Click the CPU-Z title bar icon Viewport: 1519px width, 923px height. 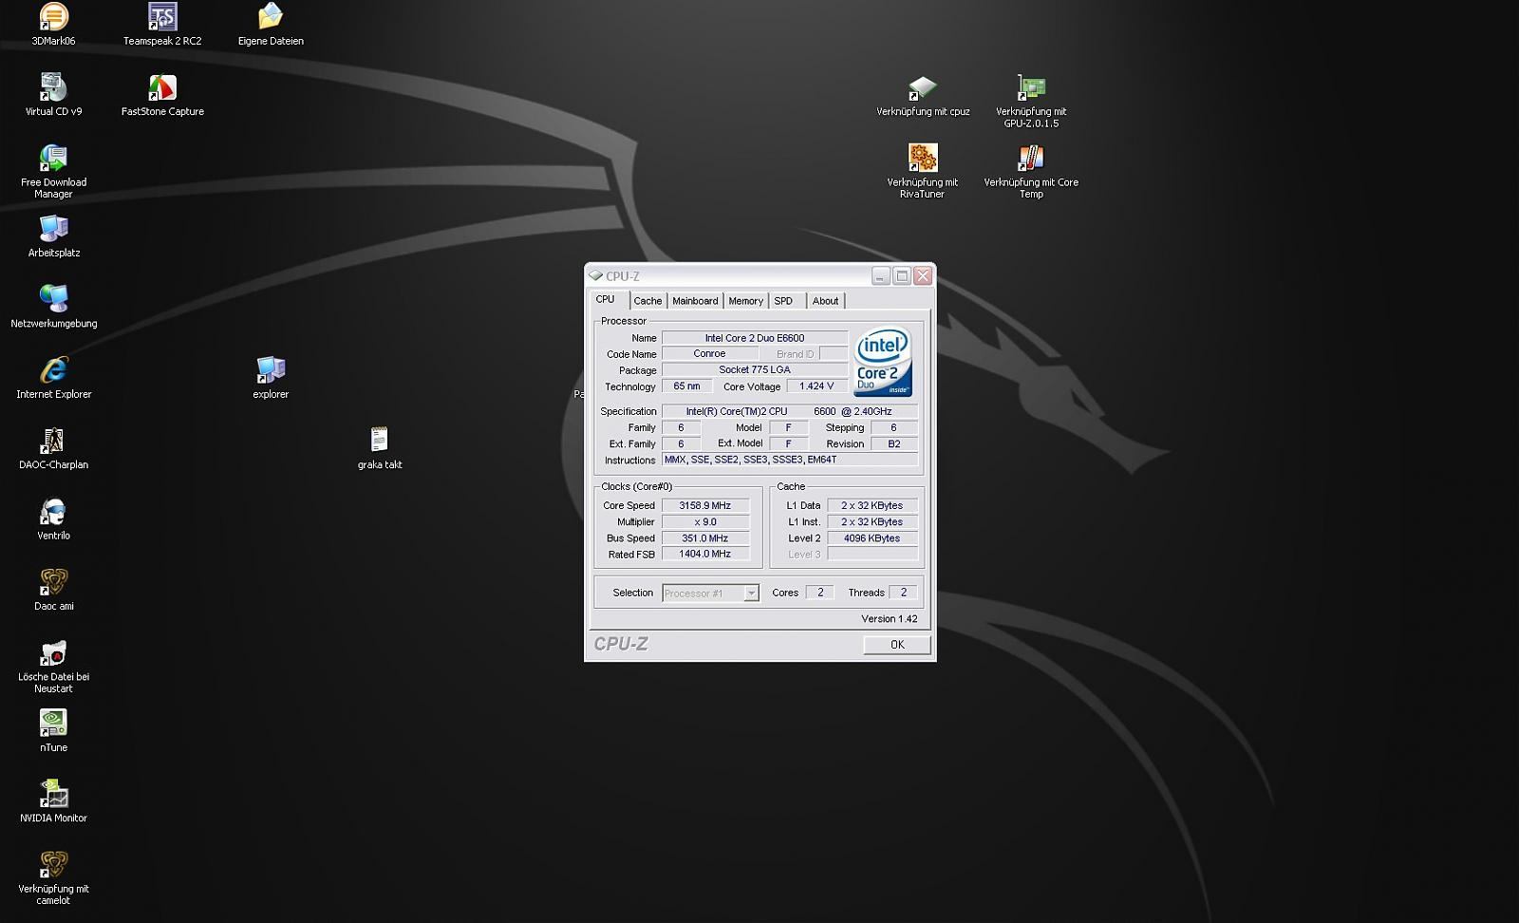point(595,275)
